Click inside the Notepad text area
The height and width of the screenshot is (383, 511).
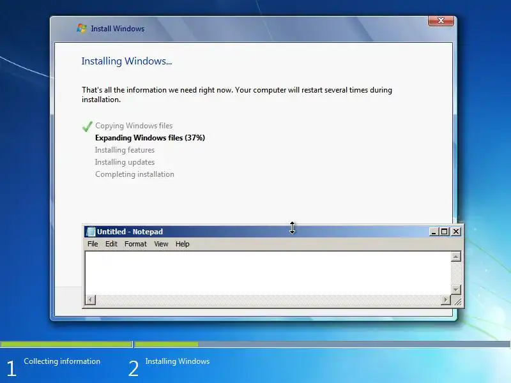coord(268,273)
